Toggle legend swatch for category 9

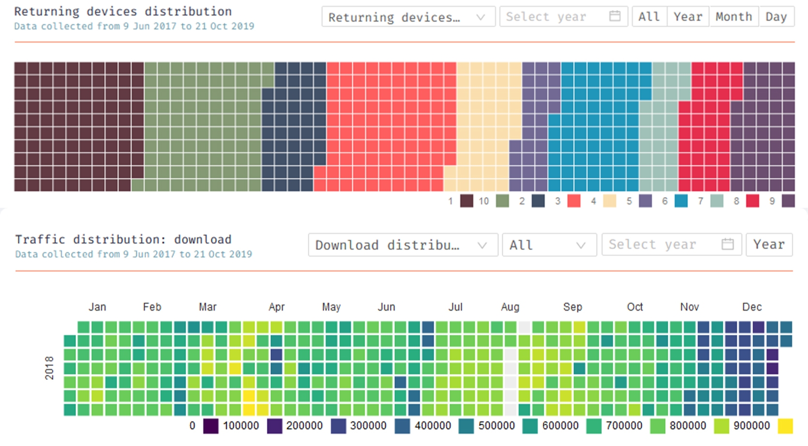tap(789, 201)
